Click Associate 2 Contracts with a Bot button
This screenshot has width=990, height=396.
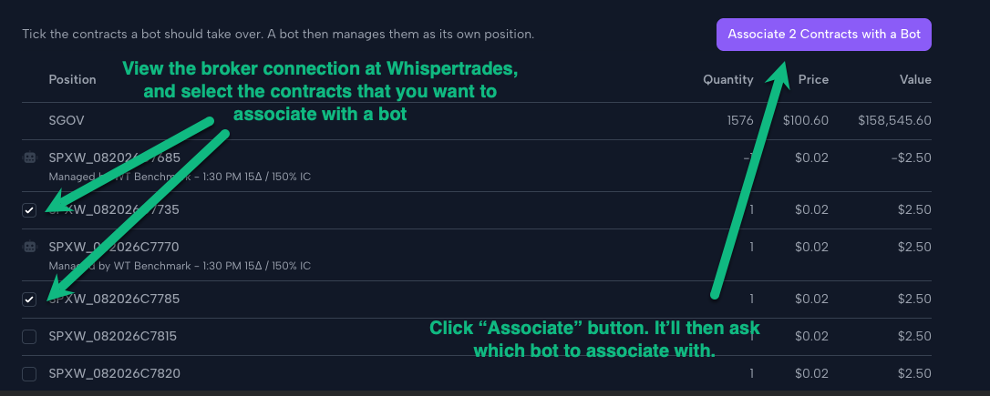[823, 34]
